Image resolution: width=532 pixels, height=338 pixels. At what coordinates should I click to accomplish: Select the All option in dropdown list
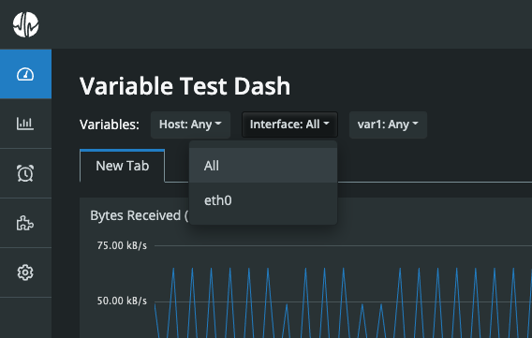pyautogui.click(x=263, y=166)
